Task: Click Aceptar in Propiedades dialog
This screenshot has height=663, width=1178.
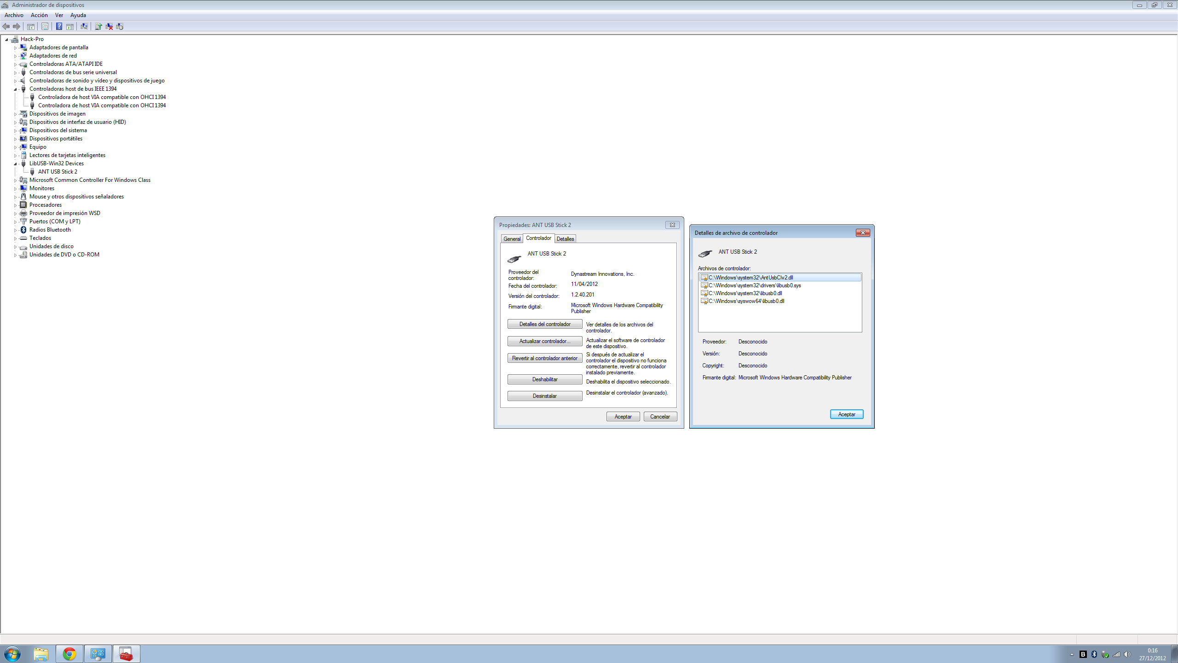Action: [x=623, y=417]
